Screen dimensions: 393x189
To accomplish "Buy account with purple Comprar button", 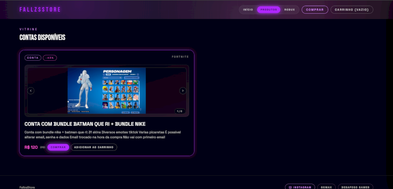I will pyautogui.click(x=58, y=147).
